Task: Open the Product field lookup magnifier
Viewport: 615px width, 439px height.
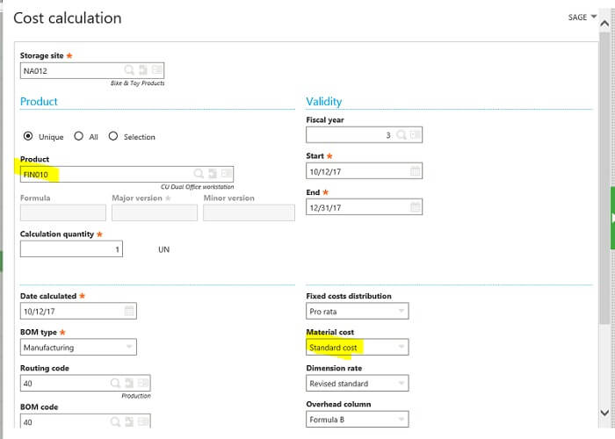Action: tap(199, 174)
